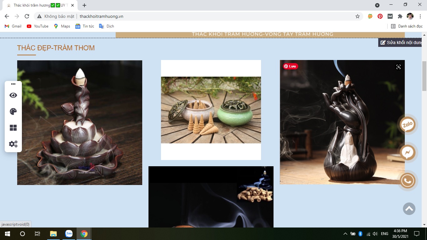Open the Tin tức bookmark
This screenshot has width=427, height=240.
pyautogui.click(x=85, y=26)
